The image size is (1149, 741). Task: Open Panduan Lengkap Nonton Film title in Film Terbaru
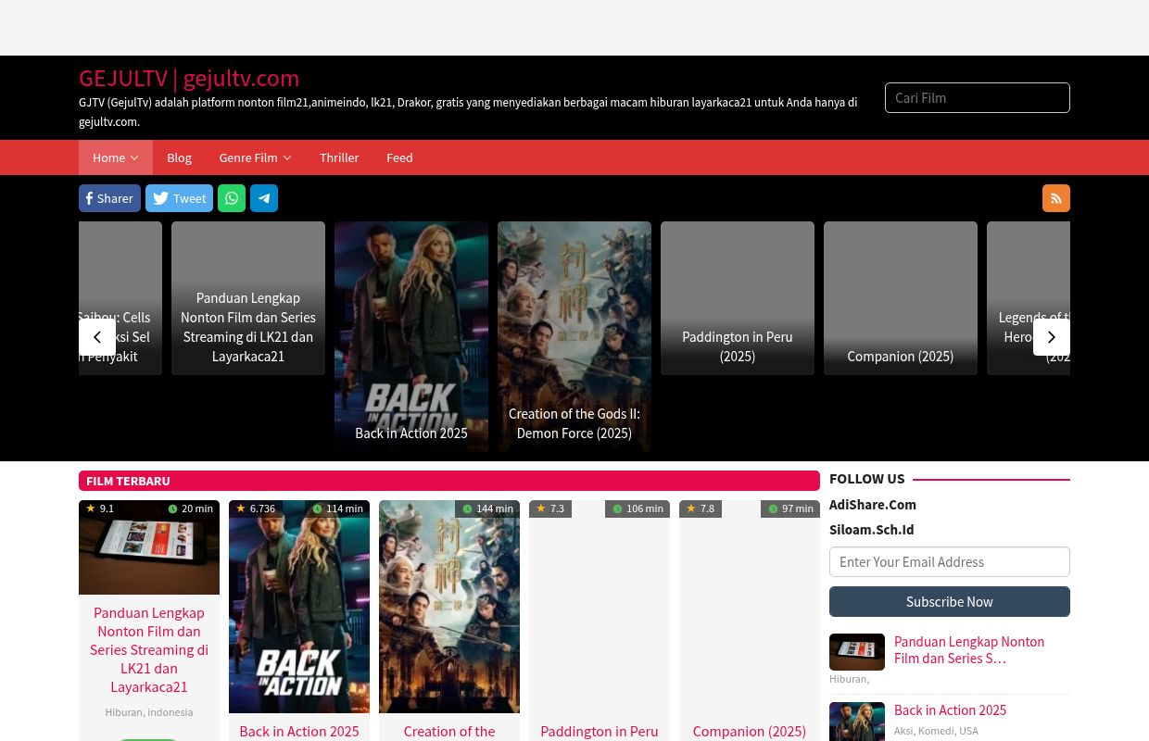(149, 649)
